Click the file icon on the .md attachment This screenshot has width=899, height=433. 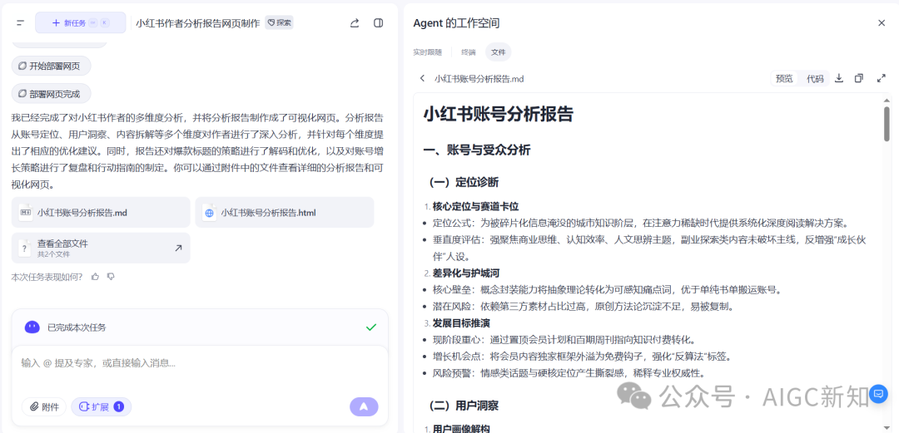[25, 213]
